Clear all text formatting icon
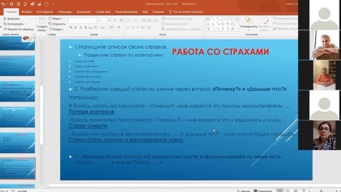Viewport: 341px width, 192px height. click(121, 20)
